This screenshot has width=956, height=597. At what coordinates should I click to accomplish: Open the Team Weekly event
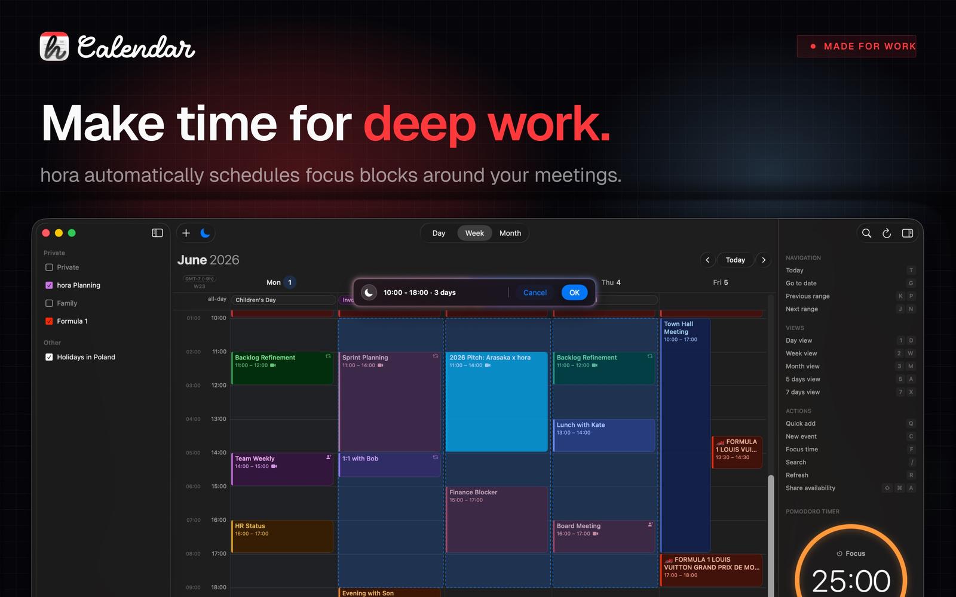point(282,469)
